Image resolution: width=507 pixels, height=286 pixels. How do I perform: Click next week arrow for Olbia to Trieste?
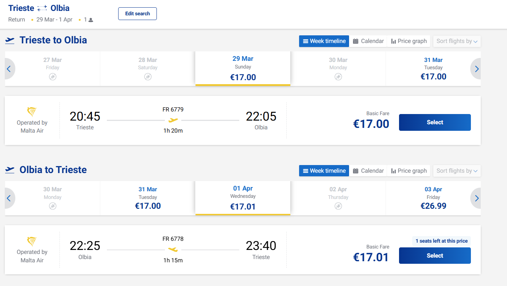(476, 198)
